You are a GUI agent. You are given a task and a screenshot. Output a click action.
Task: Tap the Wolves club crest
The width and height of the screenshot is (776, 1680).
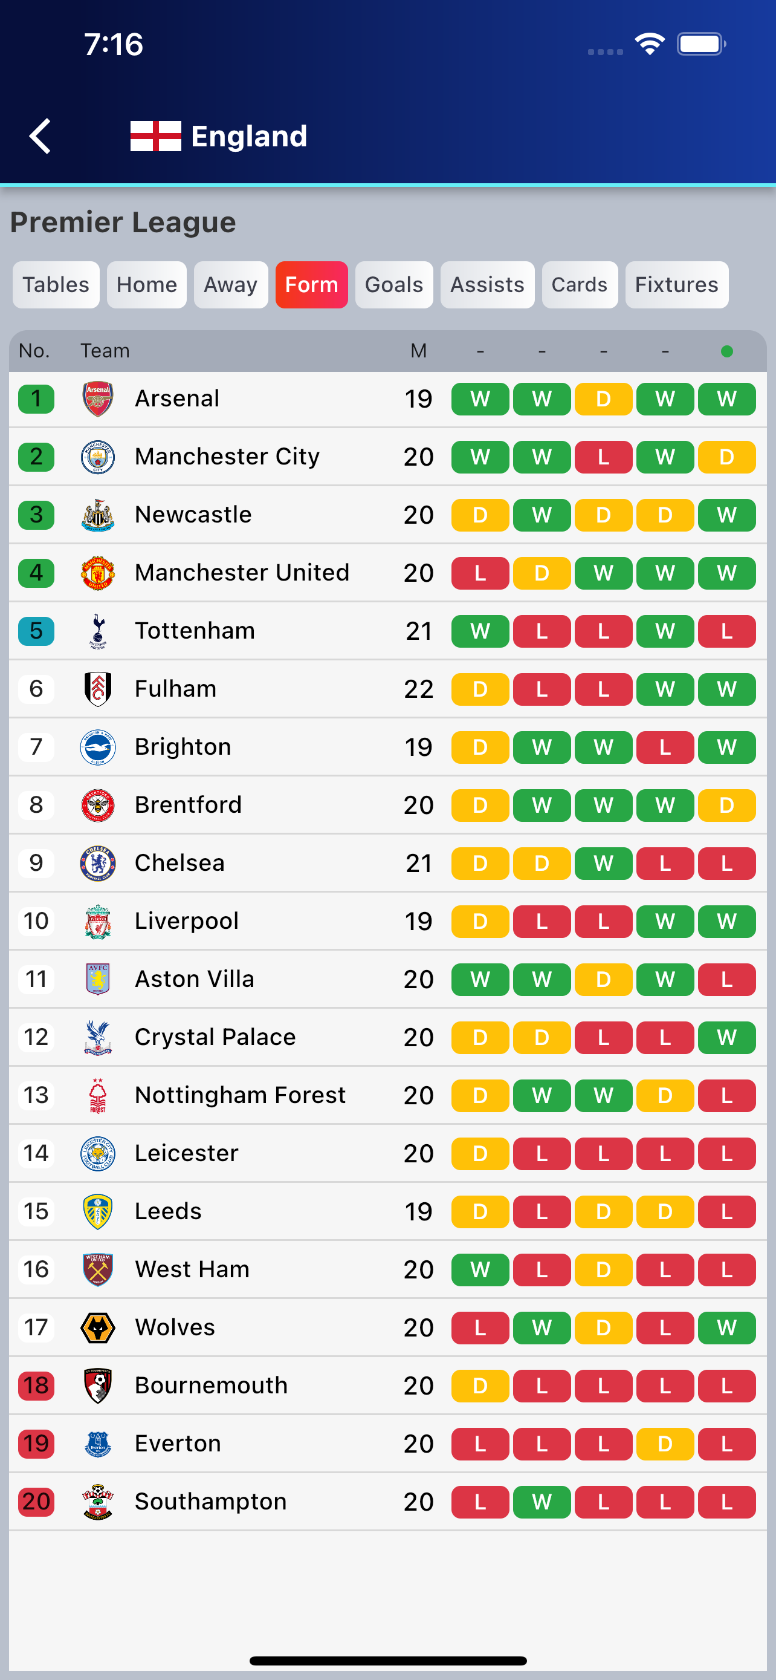coord(98,1327)
